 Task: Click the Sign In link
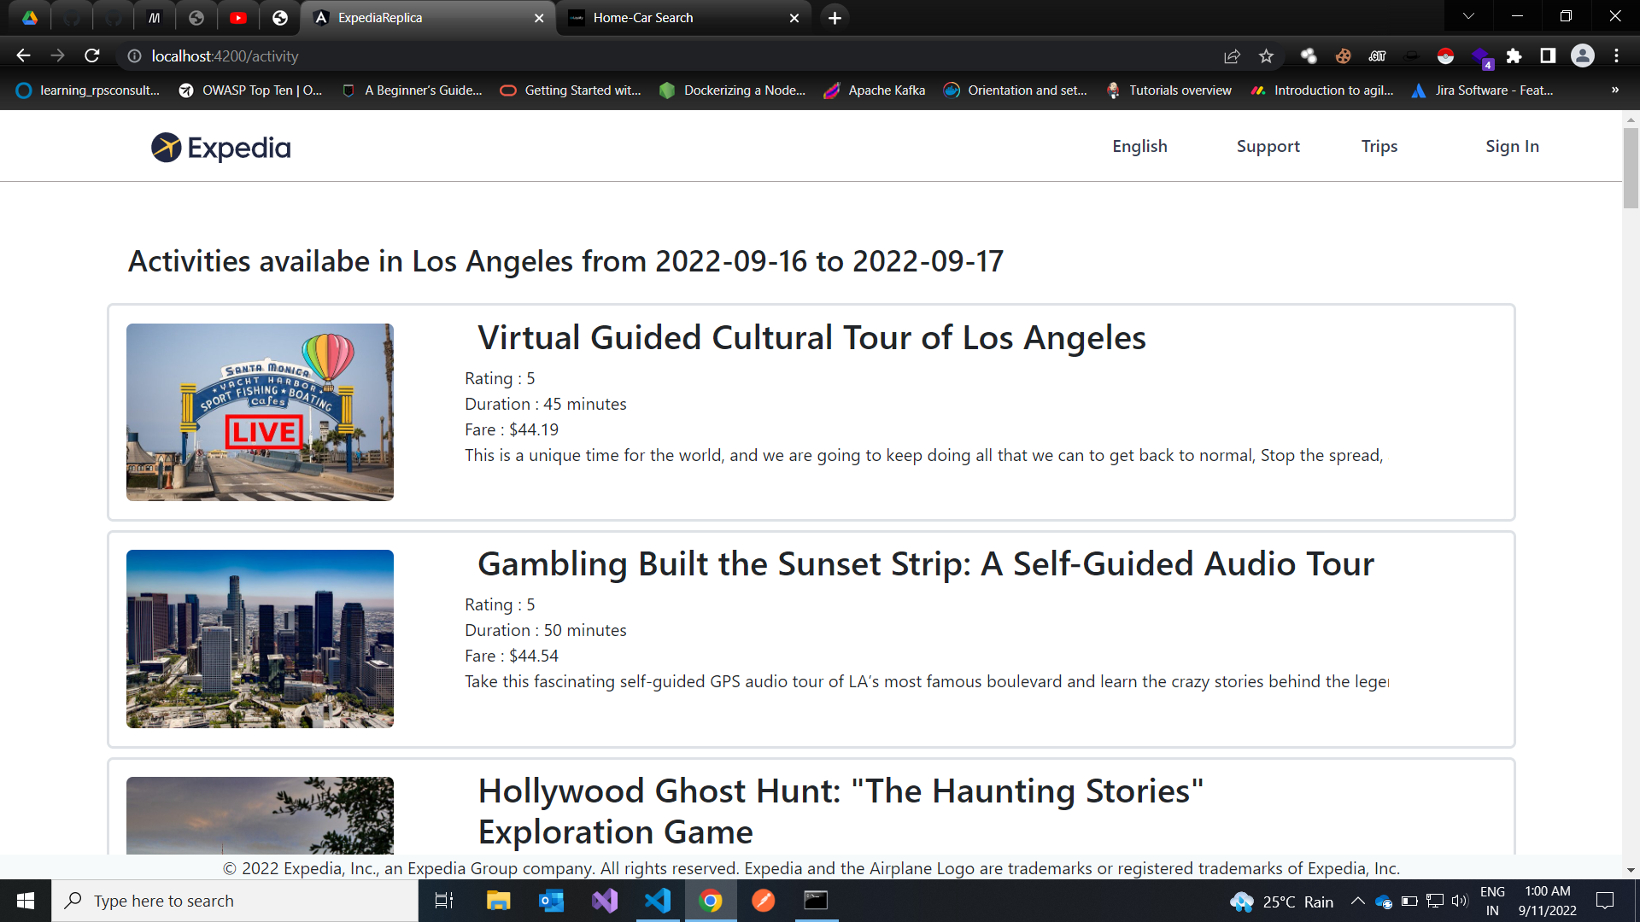pos(1512,146)
